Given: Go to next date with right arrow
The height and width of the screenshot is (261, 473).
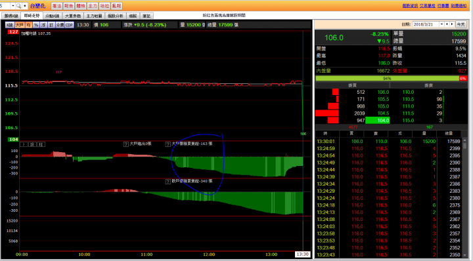Looking at the screenshot, I should coord(452,24).
